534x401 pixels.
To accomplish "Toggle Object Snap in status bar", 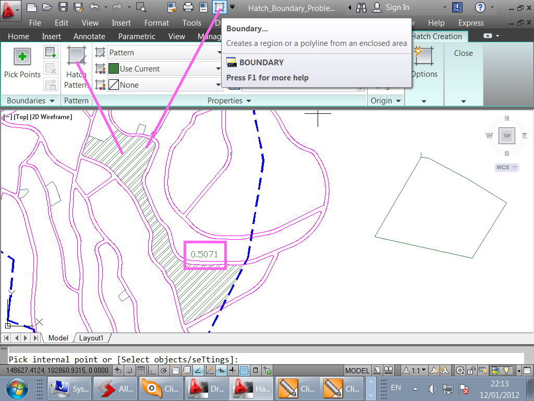I will (175, 370).
